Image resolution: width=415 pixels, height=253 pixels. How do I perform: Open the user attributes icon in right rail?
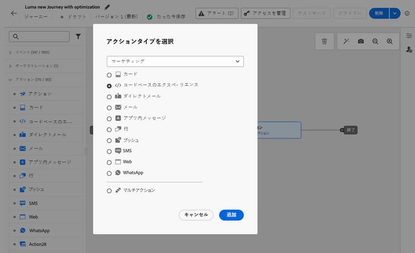coord(409,49)
